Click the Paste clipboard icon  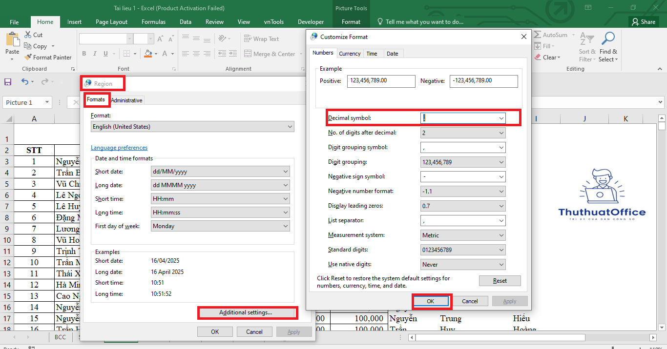pos(12,39)
